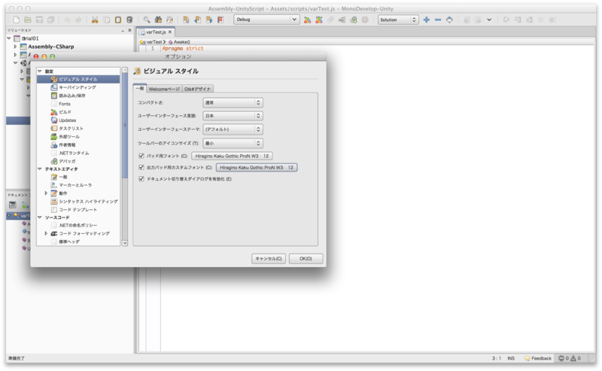Toggle パッド用フォント checkbox

point(141,156)
